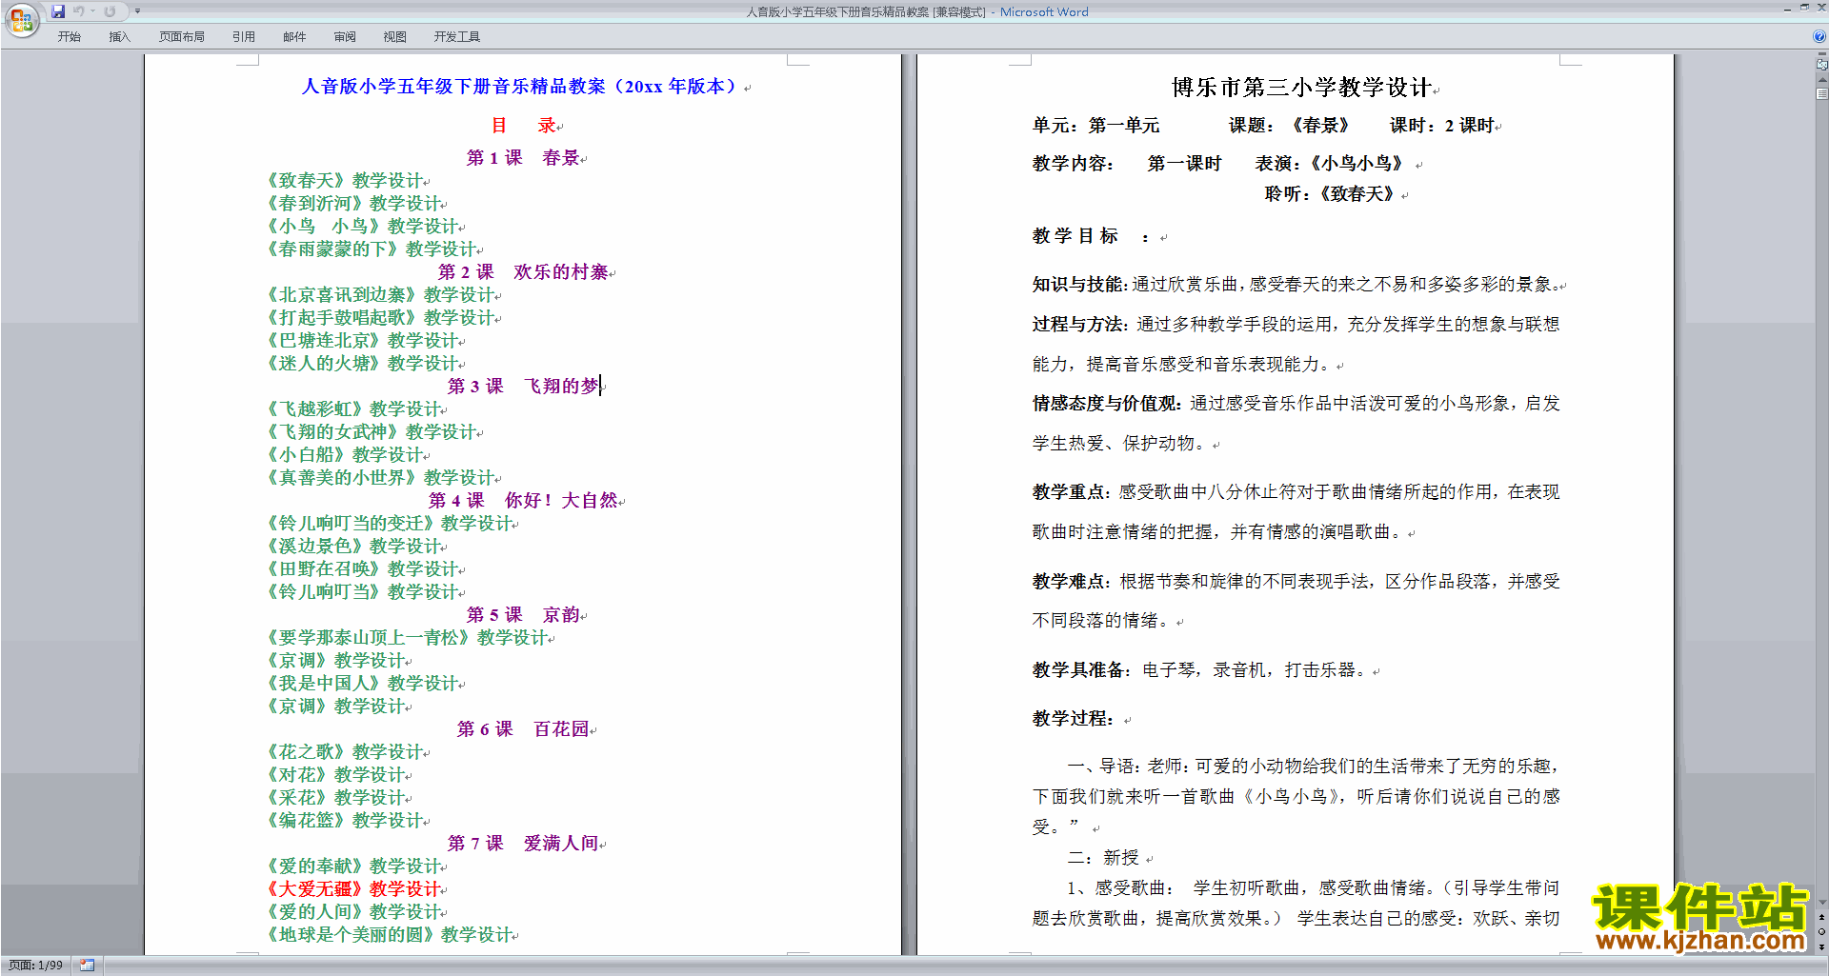Click the label 教学过程 on the right page
Screen dimensions: 1829x976
pyautogui.click(x=1069, y=719)
